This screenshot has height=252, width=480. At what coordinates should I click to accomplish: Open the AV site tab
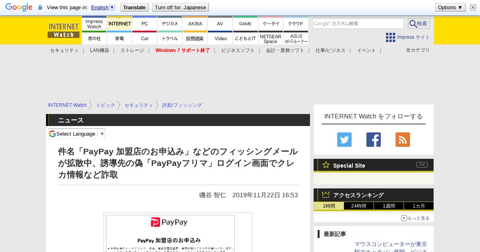(220, 24)
